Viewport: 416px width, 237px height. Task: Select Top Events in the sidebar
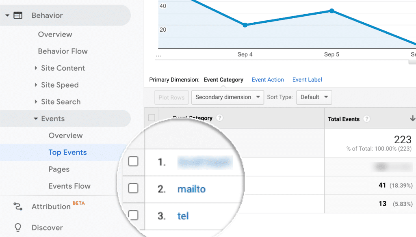[x=67, y=152]
